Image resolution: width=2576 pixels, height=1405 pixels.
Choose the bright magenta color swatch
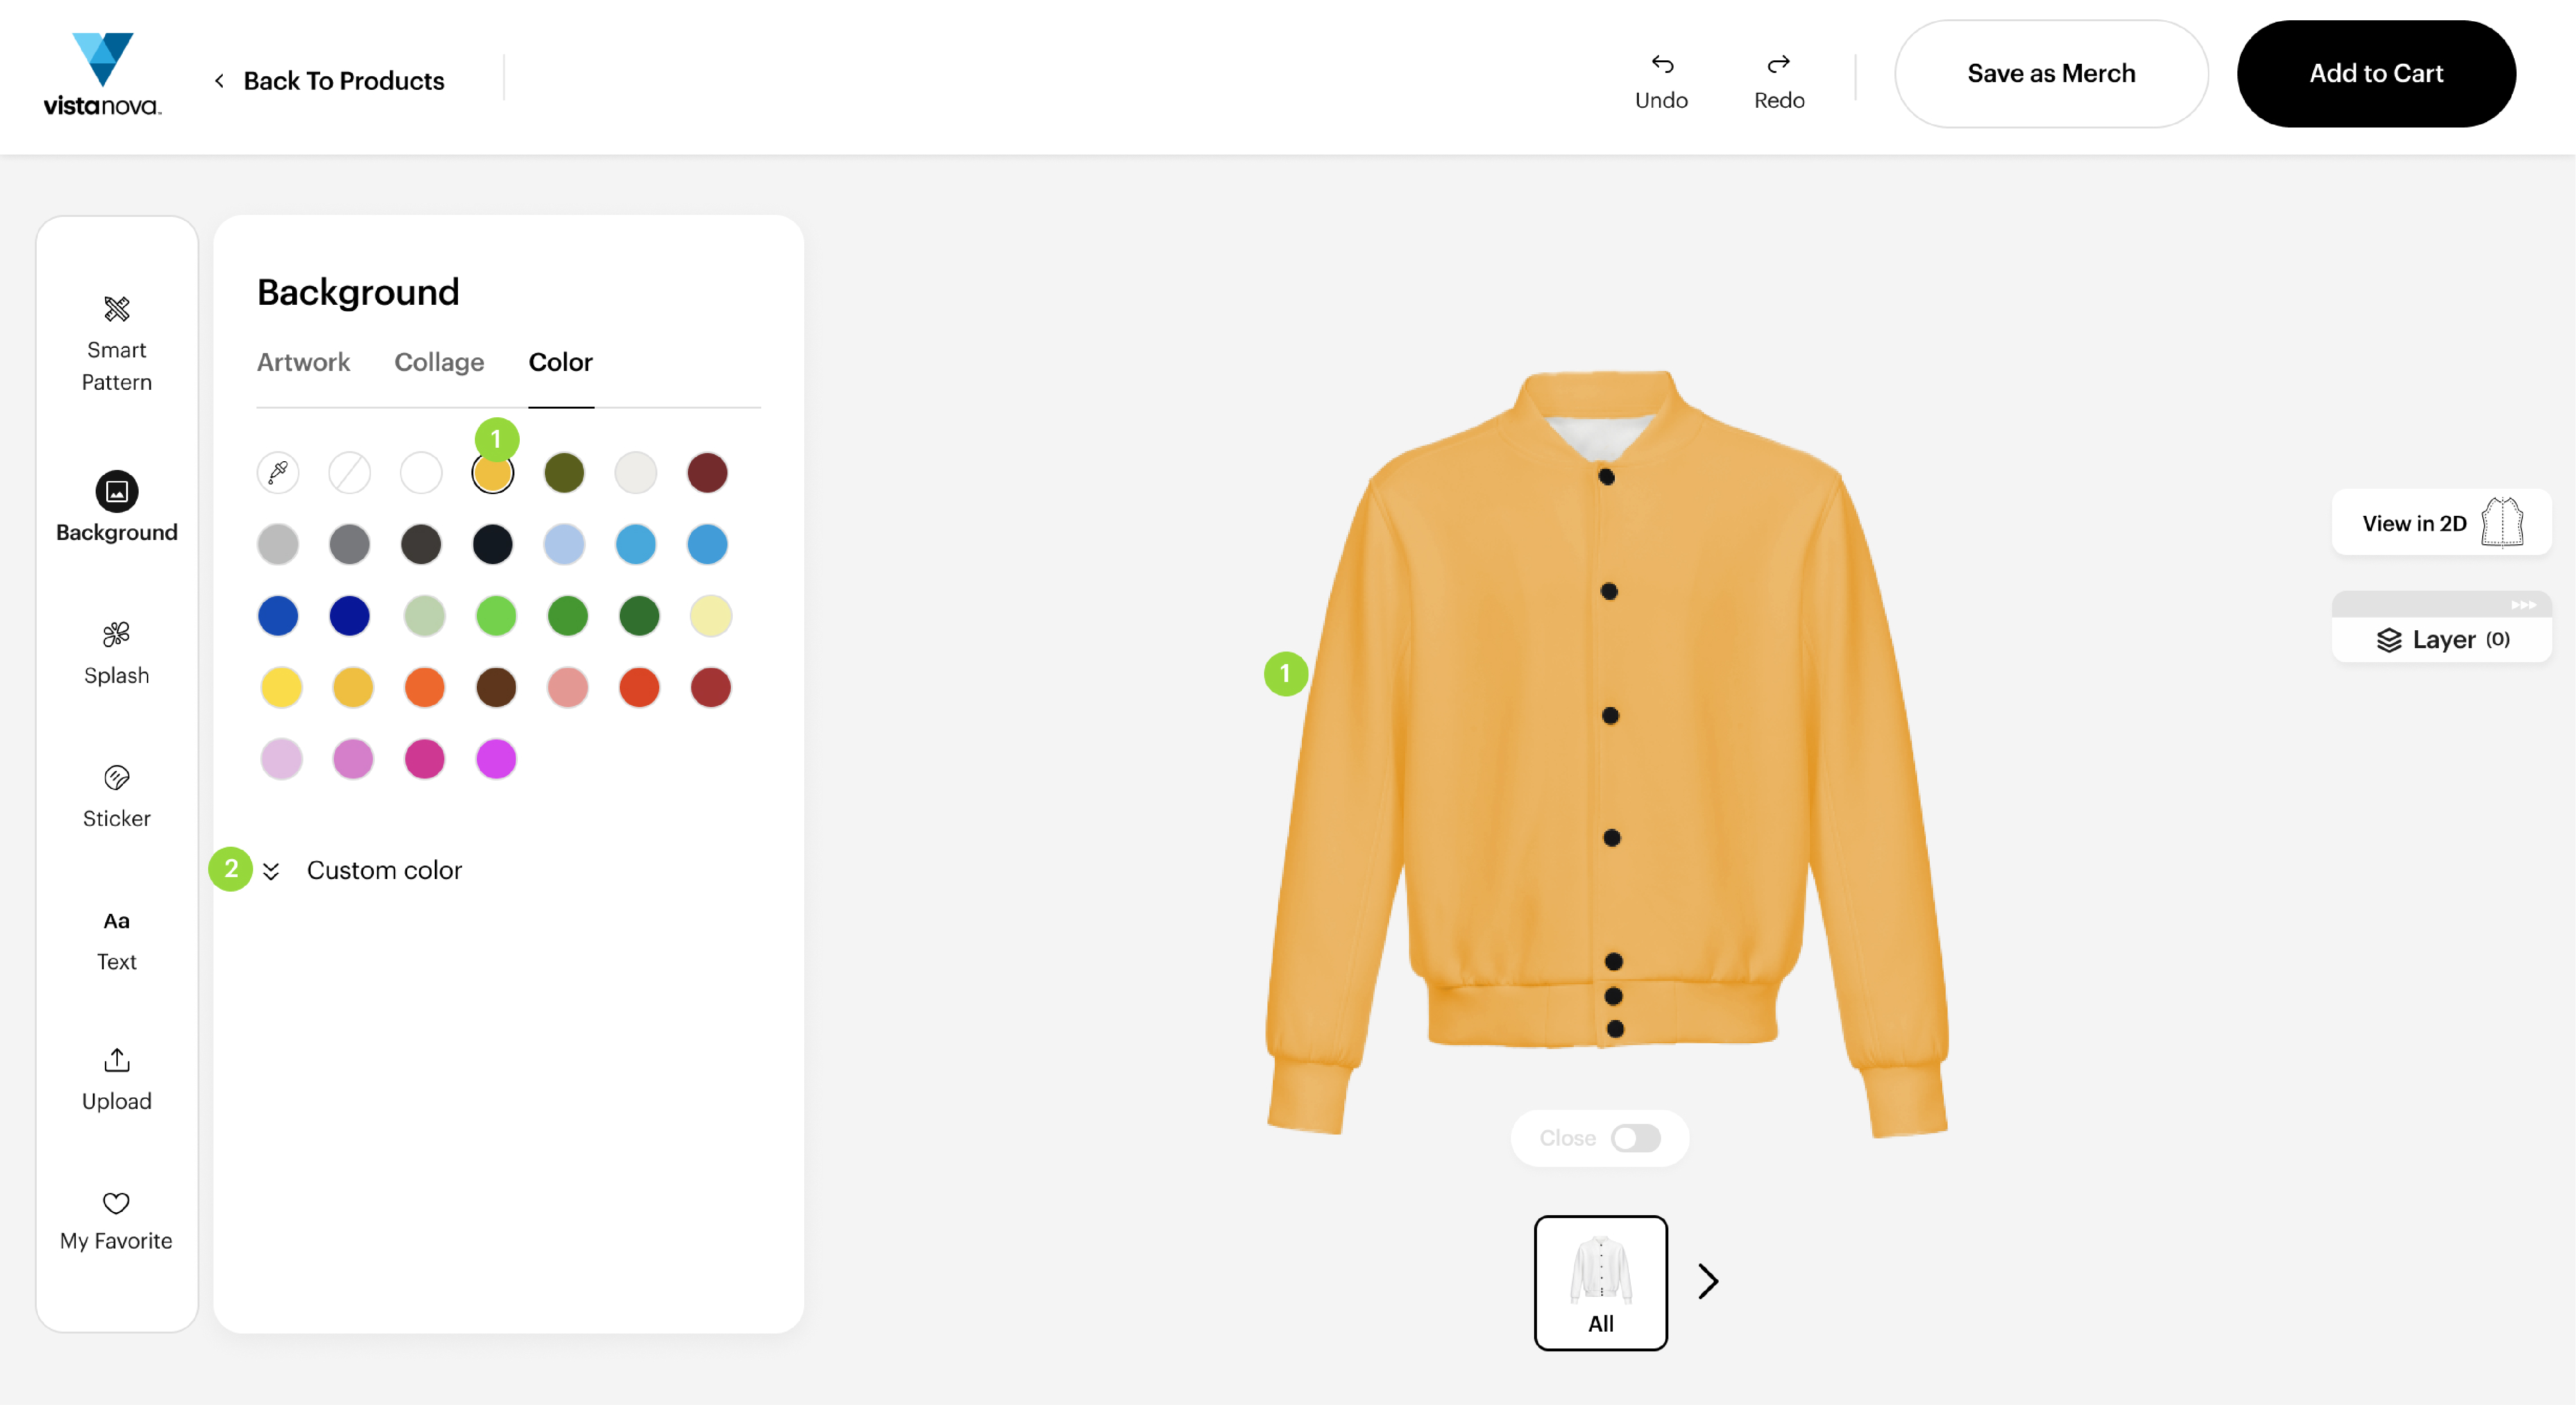coord(496,759)
